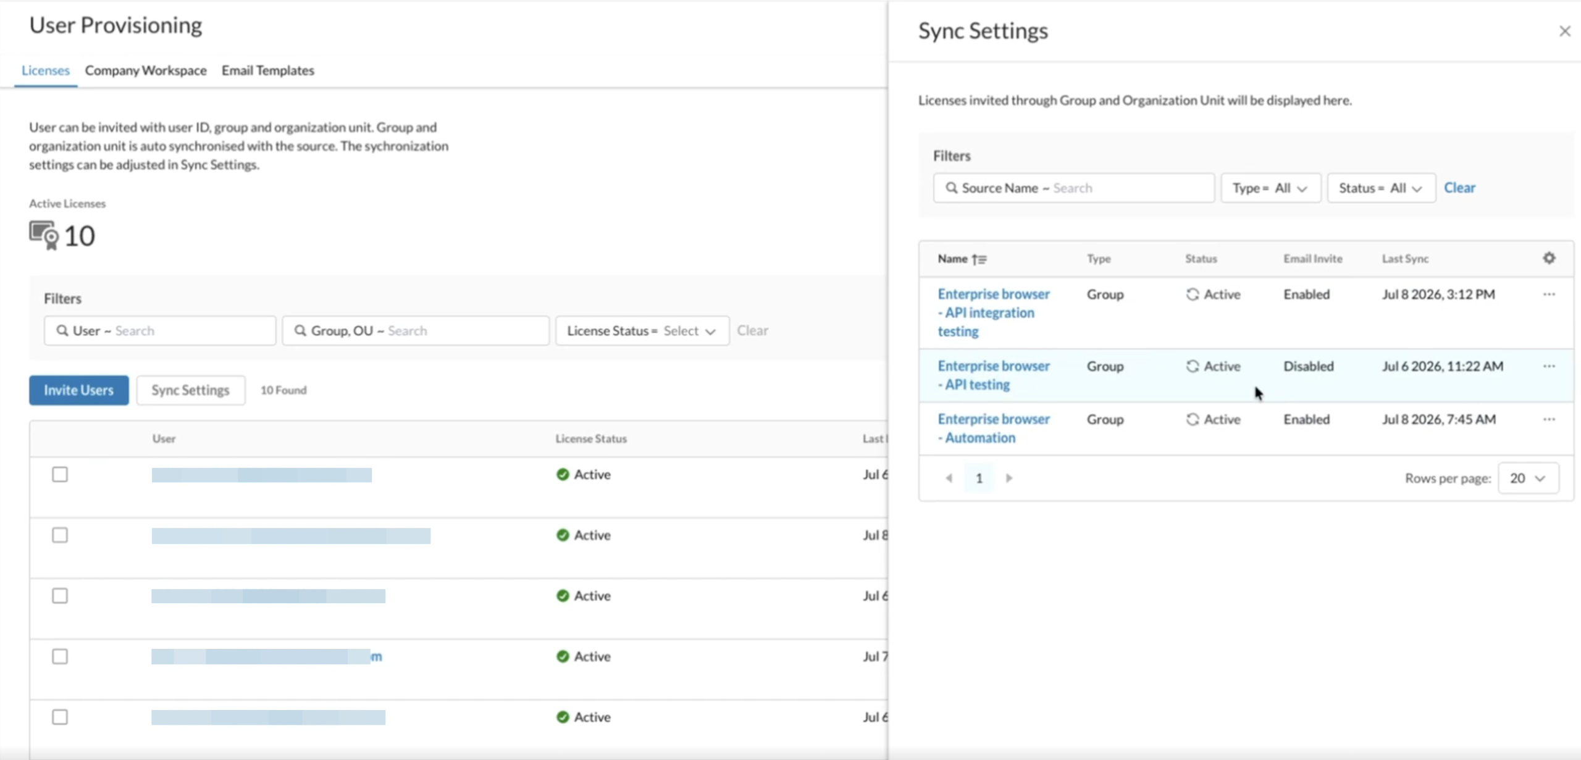The image size is (1581, 760).
Task: Click sync status icon for API testing row
Action: (1193, 366)
